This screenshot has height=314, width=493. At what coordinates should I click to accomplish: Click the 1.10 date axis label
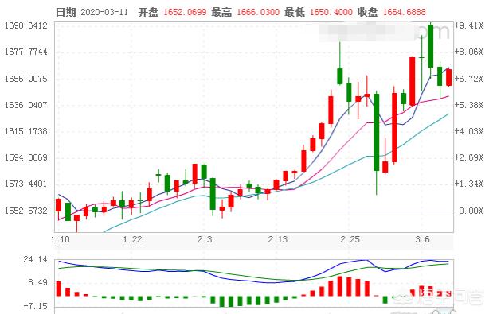(x=60, y=239)
